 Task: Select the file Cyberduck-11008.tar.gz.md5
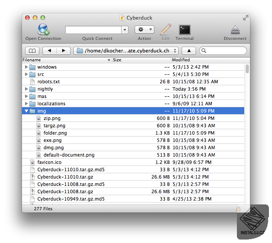pyautogui.click(x=71, y=184)
